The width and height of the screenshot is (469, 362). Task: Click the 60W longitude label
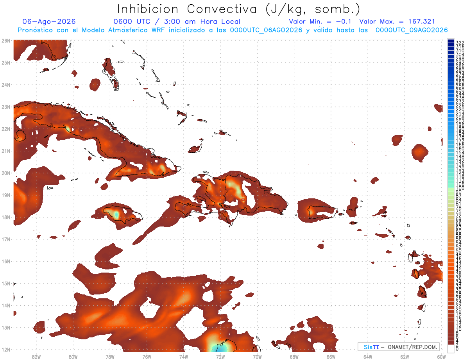[x=442, y=357]
